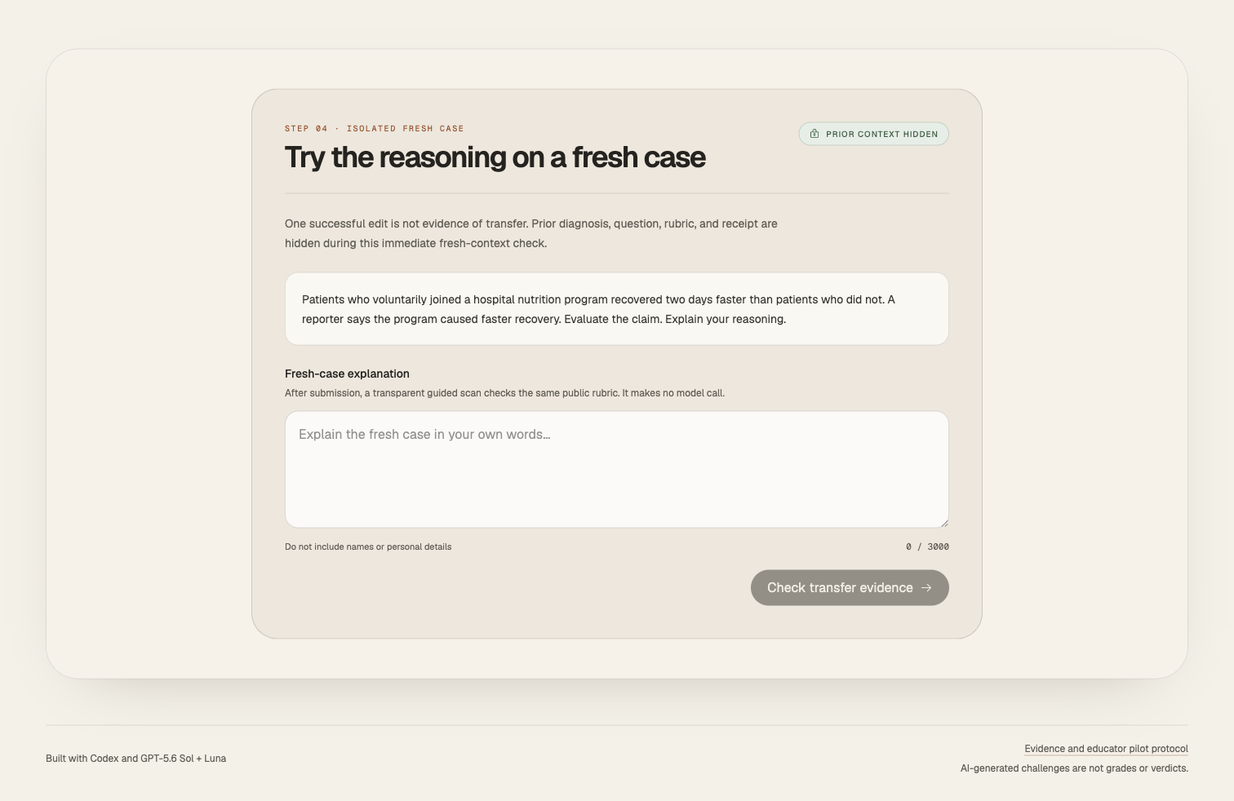The height and width of the screenshot is (801, 1234).
Task: Click the 0 / 3000 character counter
Action: tap(927, 547)
